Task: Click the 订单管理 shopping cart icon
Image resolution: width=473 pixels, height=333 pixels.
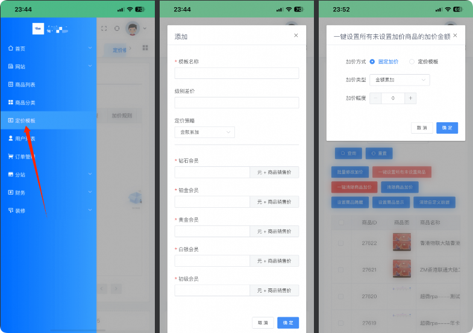Action: pos(10,157)
